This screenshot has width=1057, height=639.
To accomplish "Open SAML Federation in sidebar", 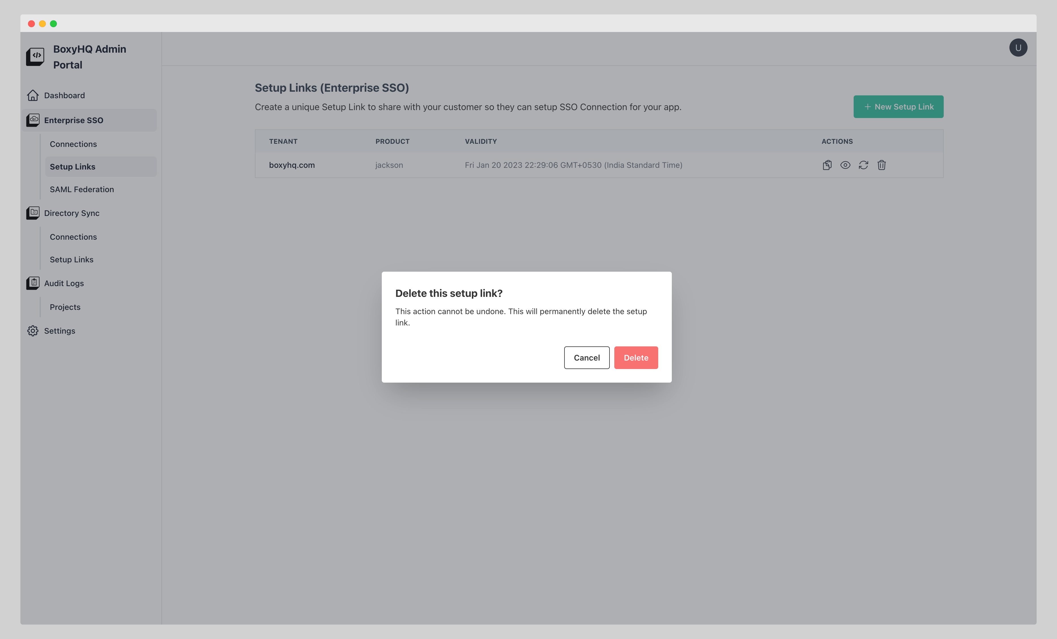I will (82, 189).
